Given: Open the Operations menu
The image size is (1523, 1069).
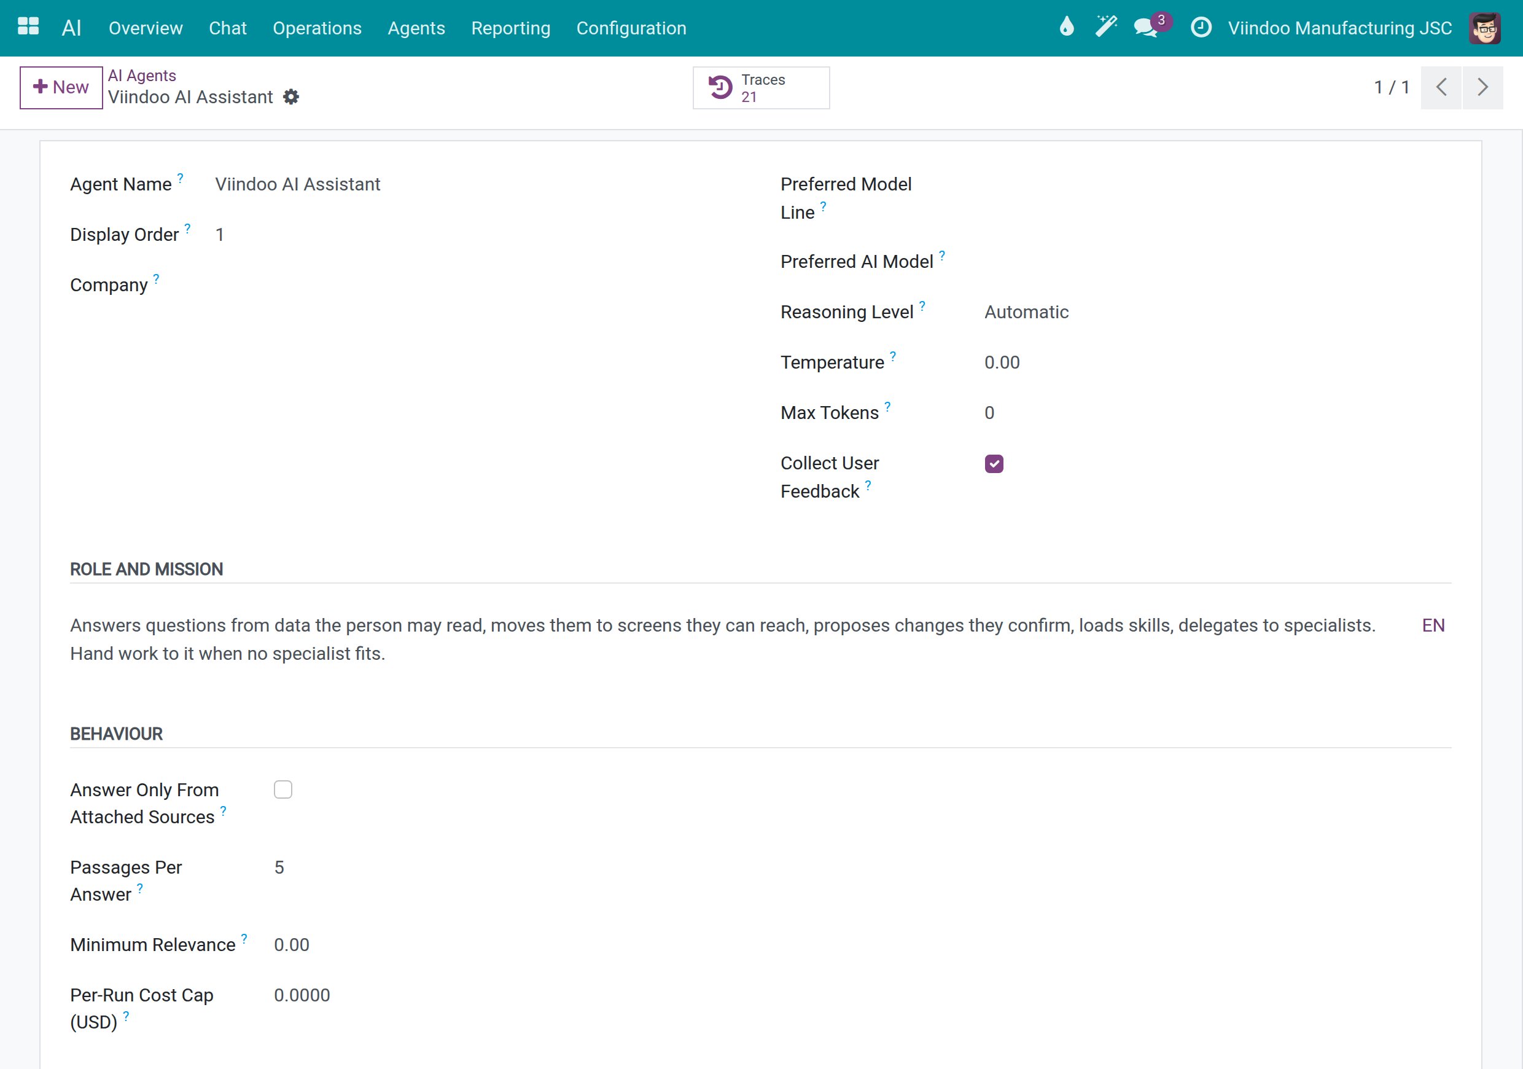Looking at the screenshot, I should coord(317,28).
